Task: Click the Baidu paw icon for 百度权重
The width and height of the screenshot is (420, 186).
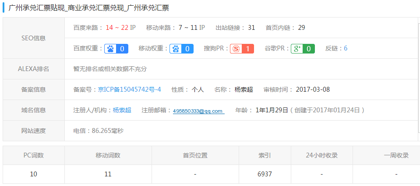Action: point(110,48)
